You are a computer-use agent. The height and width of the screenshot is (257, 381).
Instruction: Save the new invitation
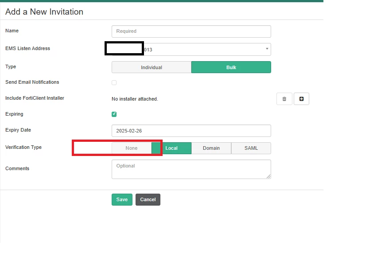pos(122,200)
